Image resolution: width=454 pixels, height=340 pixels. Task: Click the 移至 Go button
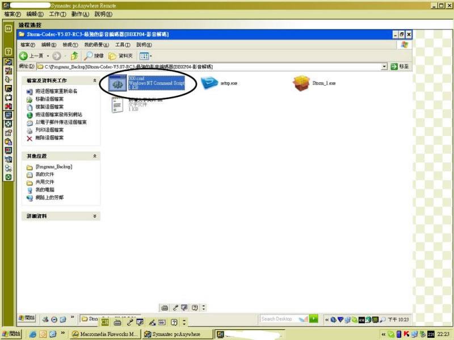400,66
